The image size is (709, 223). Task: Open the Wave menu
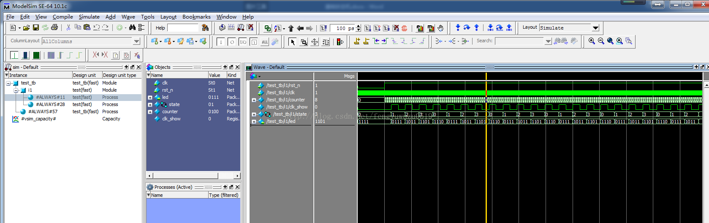coord(128,17)
